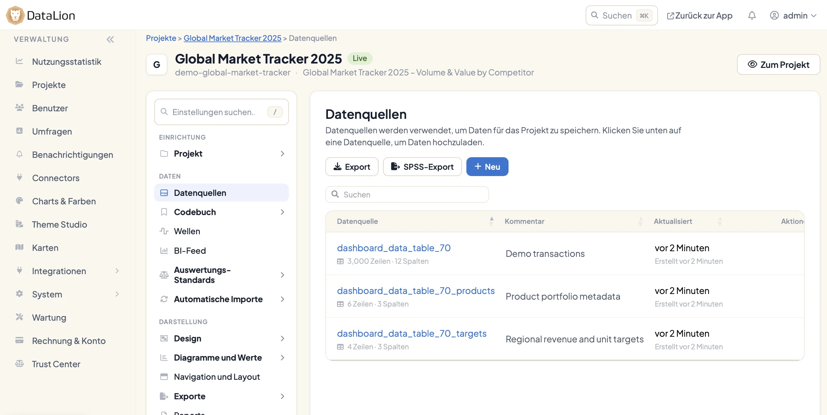Expand the Diagramme und Werte chevron
This screenshot has width=827, height=415.
click(282, 357)
